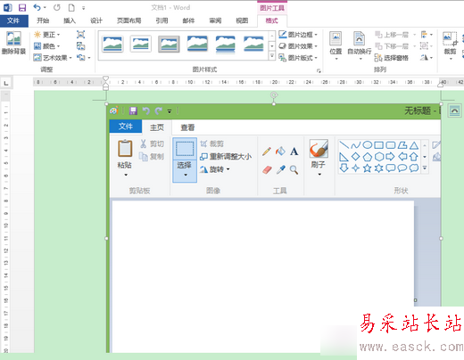This screenshot has height=360, width=464.
Task: Click the Repeat/Redo icon in Word's title bar
Action: coord(57,7)
